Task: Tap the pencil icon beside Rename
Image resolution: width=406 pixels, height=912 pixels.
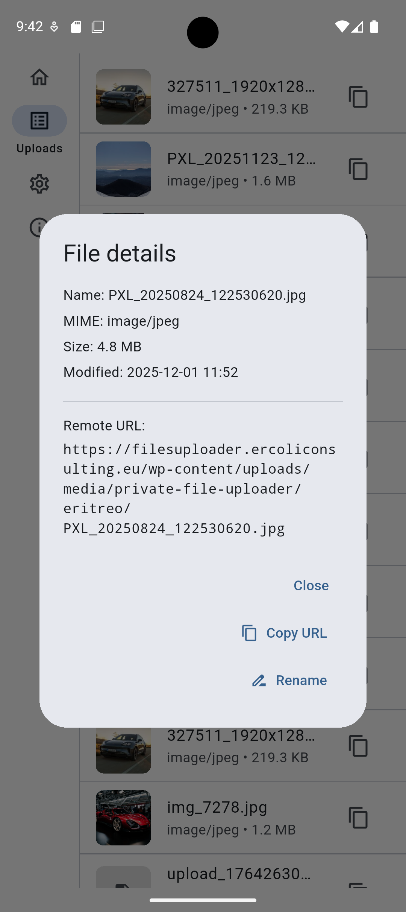Action: point(259,681)
